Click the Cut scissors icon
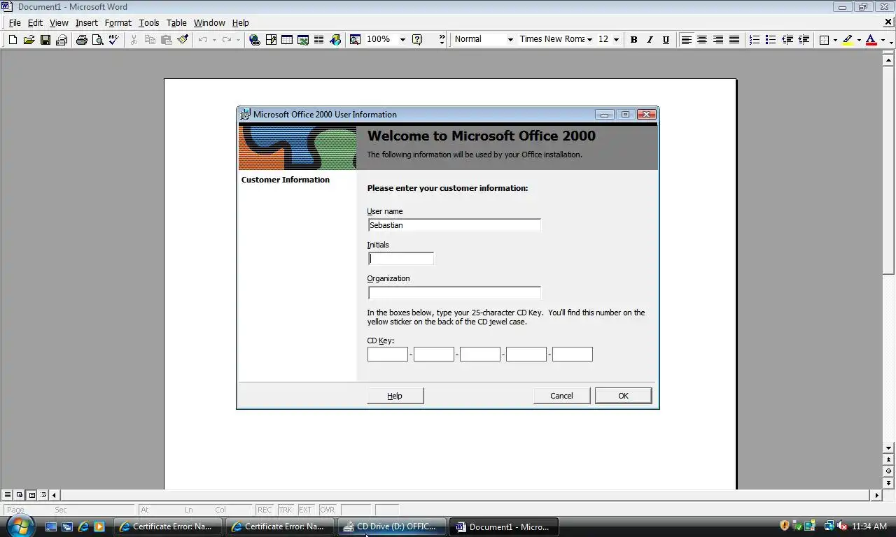The height and width of the screenshot is (537, 896). point(134,40)
